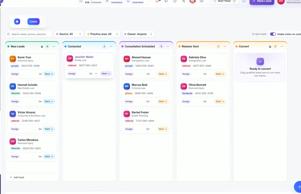Start the timer play icon
This screenshot has height=194, width=301.
click(234, 1)
